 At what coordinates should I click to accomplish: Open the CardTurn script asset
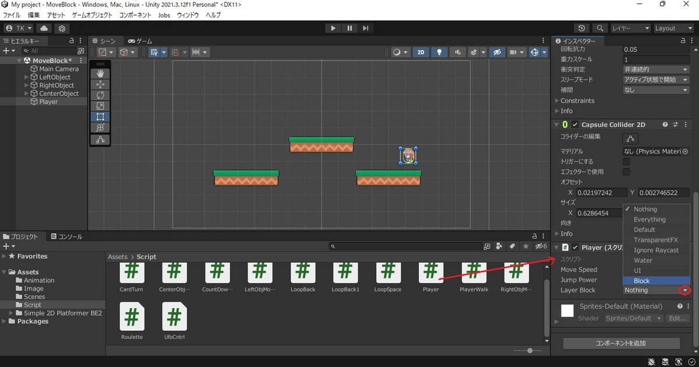click(131, 277)
